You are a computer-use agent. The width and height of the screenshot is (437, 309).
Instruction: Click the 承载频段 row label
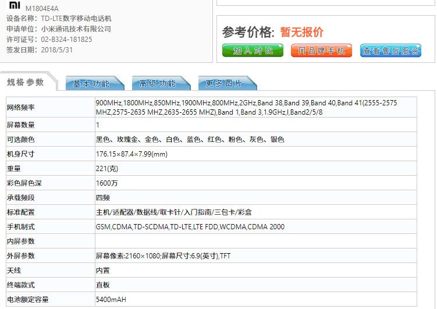(20, 197)
